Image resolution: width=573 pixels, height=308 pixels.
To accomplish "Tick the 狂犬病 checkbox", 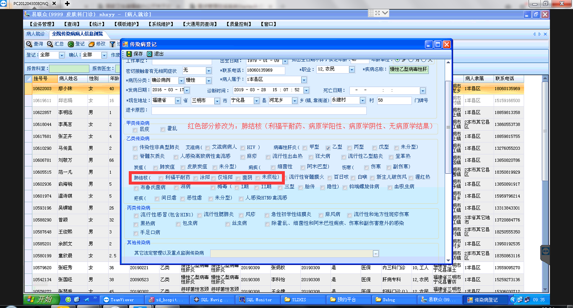I will 311,157.
